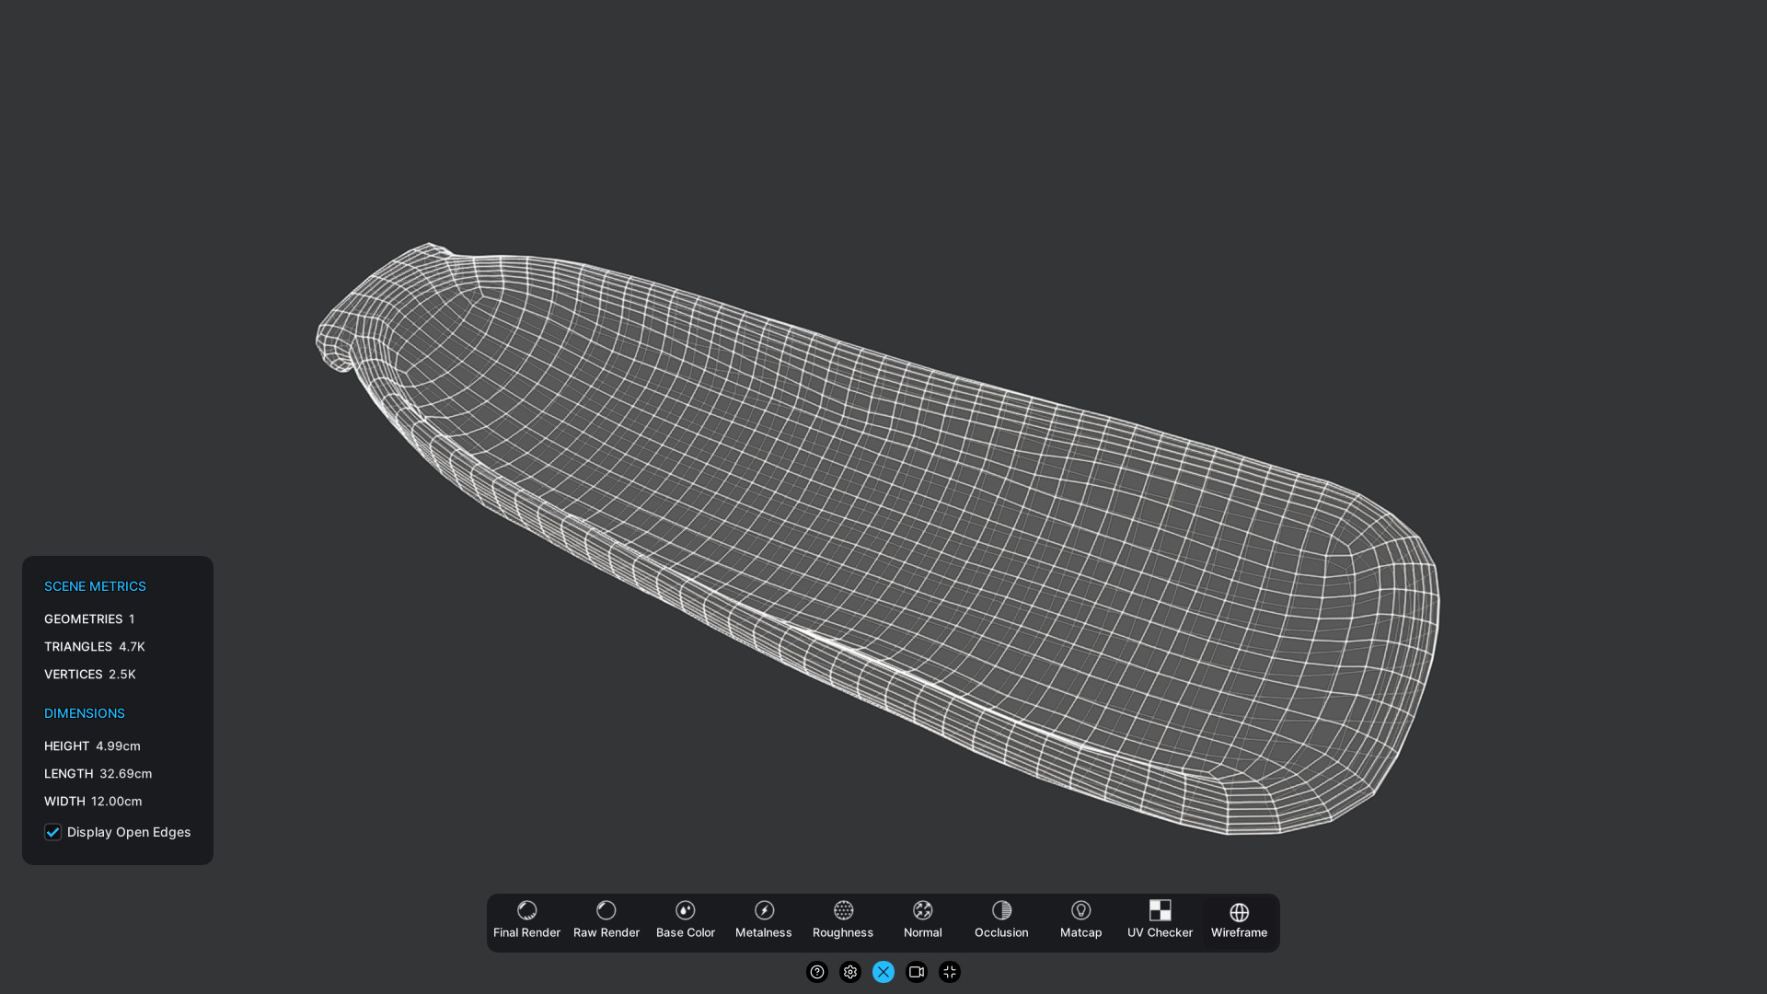
Task: Click the Scene Metrics heading
Action: (x=95, y=586)
